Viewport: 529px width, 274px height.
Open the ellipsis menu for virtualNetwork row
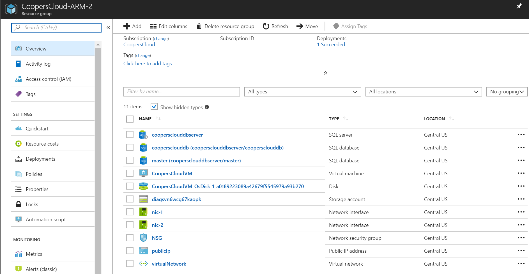[x=521, y=264]
